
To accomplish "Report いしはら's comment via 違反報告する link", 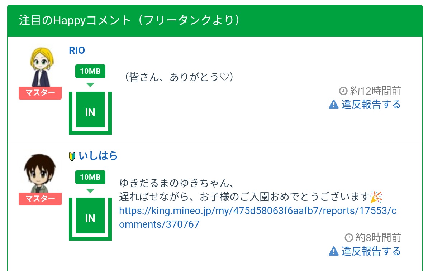I will point(371,251).
